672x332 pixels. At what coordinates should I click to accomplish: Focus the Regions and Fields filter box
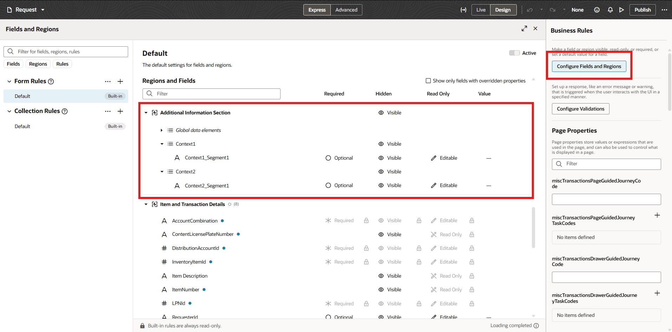[x=211, y=94]
